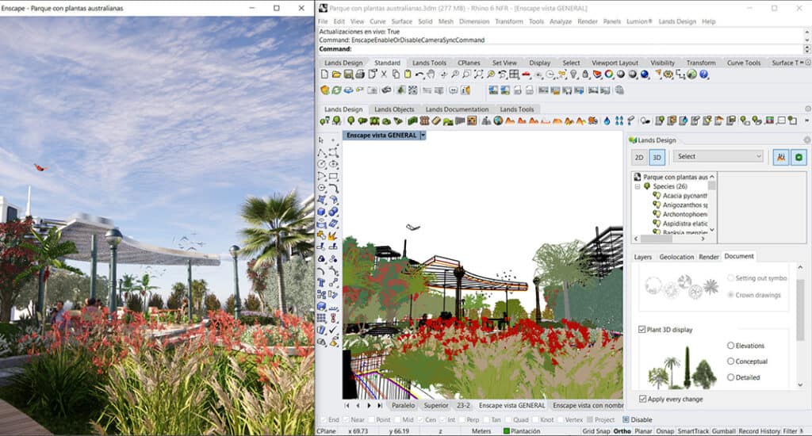Click the blue Help icon in Standard toolbar
The width and height of the screenshot is (812, 436).
click(703, 75)
